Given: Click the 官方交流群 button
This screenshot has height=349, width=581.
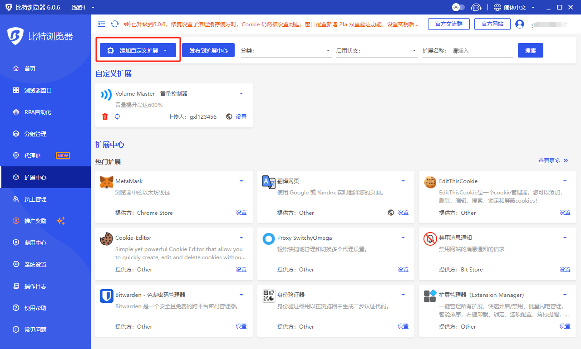Looking at the screenshot, I should [449, 24].
